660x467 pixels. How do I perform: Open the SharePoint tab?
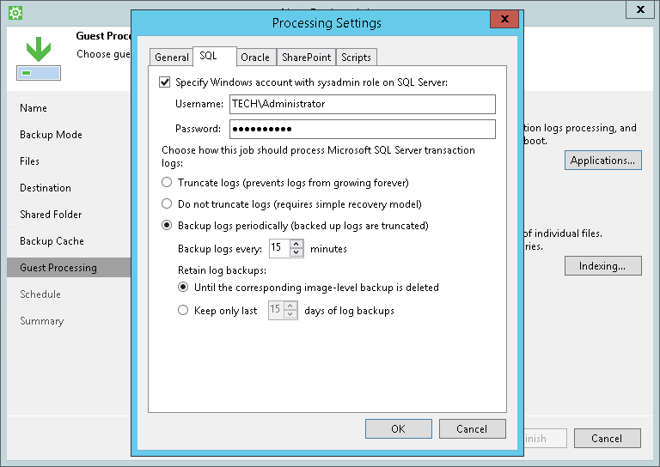point(307,58)
